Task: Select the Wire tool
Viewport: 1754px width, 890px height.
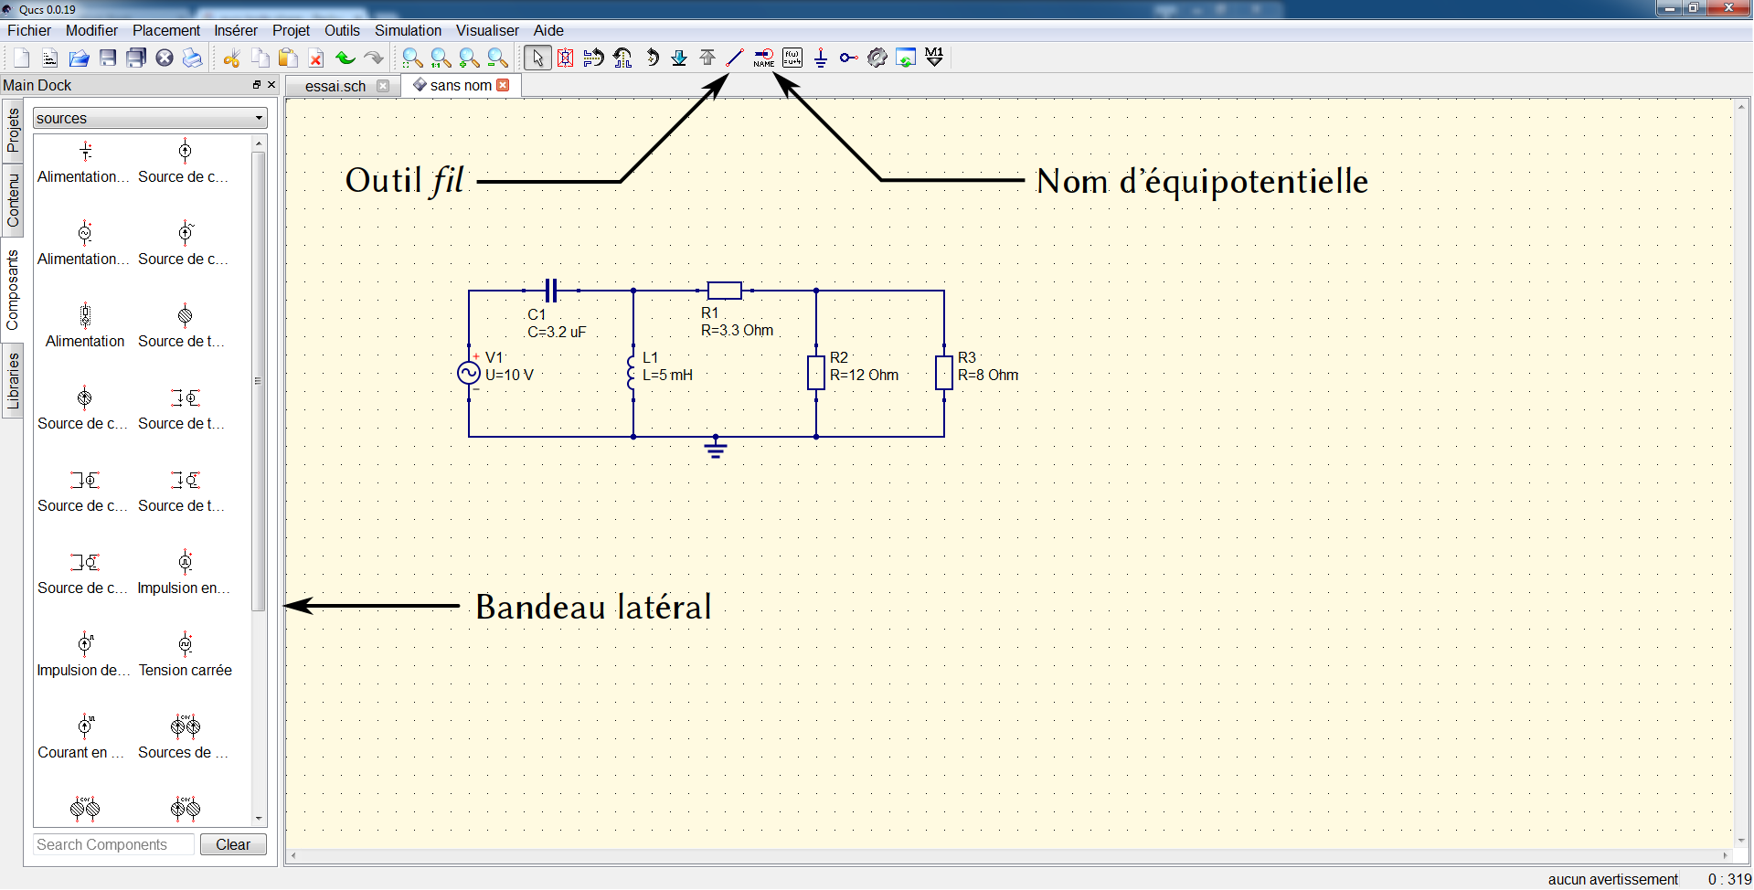Action: [736, 58]
